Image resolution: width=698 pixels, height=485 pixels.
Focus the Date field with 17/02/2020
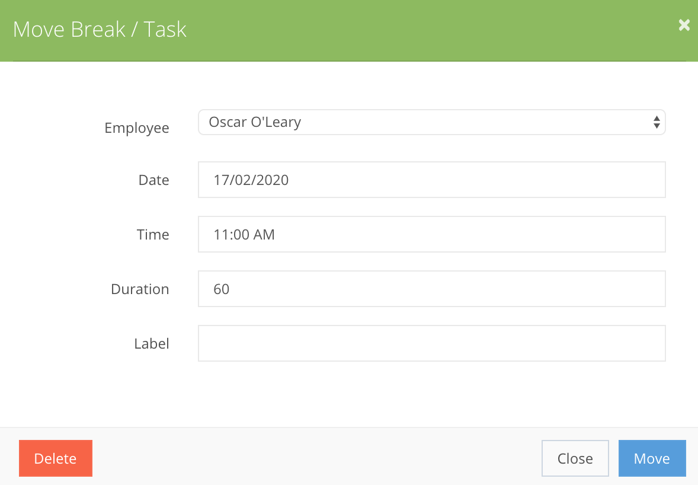(x=431, y=180)
